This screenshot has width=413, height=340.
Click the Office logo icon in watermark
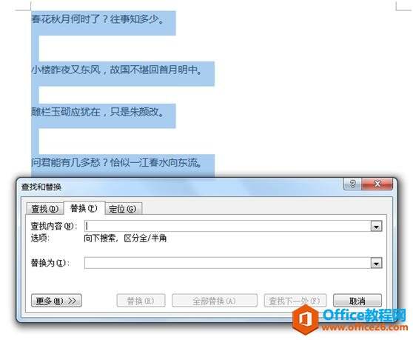coord(306,319)
